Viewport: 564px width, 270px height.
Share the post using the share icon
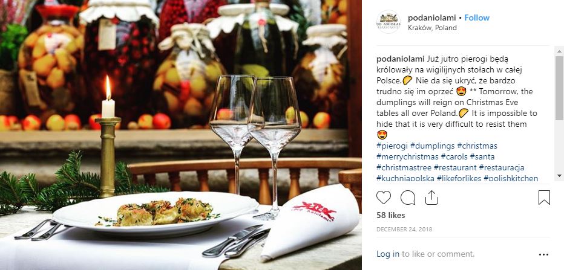(x=431, y=198)
